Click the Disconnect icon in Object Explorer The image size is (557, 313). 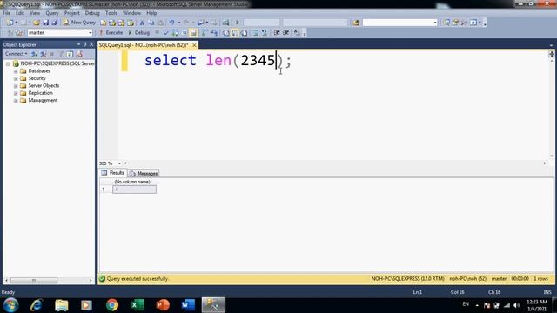43,54
